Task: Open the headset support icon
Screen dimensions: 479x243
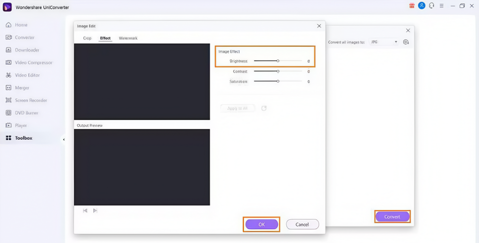Action: tap(432, 5)
